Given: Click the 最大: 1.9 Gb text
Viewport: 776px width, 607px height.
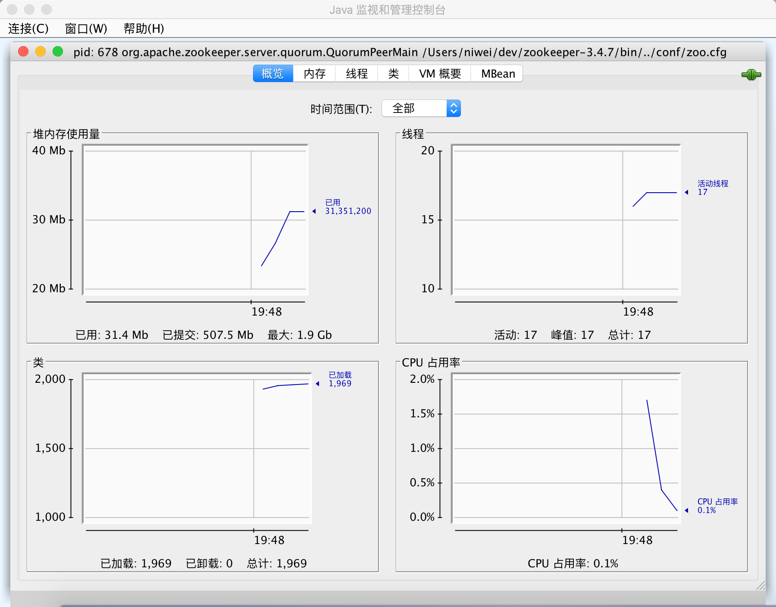Looking at the screenshot, I should (x=300, y=335).
